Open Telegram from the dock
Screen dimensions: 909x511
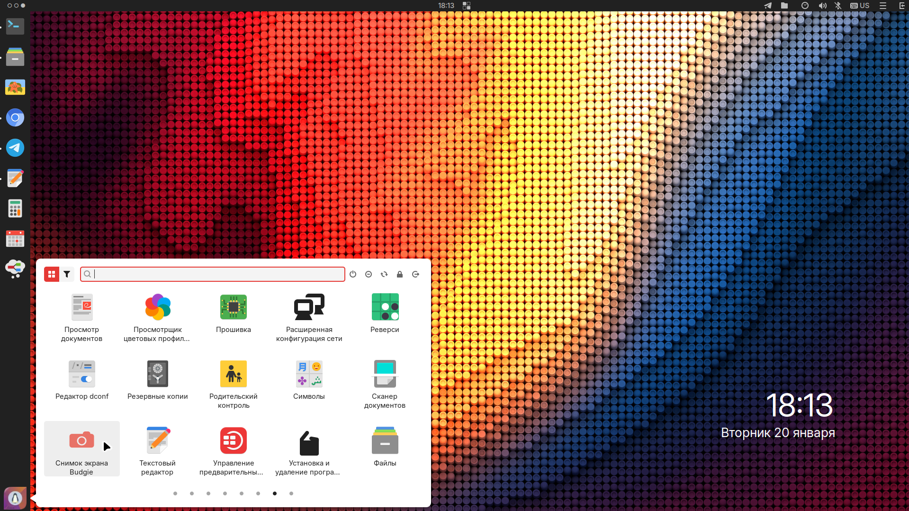point(15,148)
